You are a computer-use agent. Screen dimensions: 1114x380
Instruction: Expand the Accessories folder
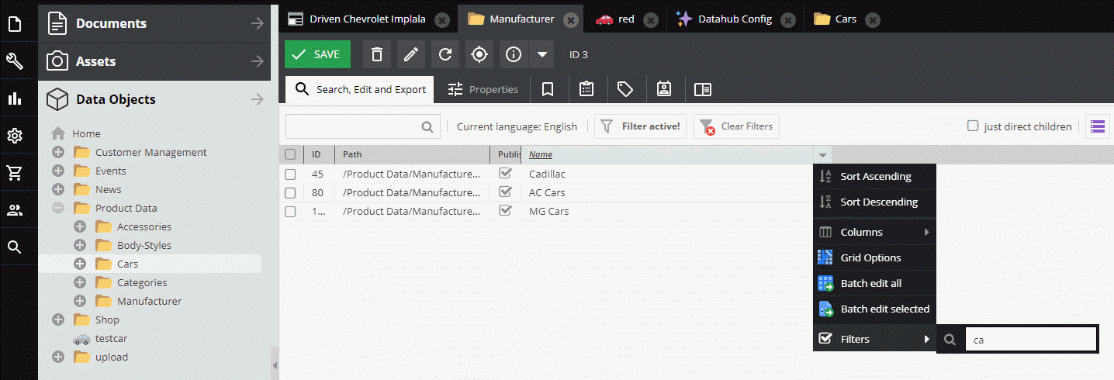(x=80, y=226)
